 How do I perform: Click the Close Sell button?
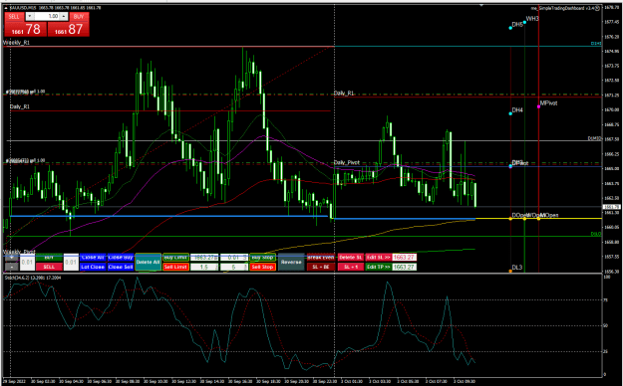(x=121, y=267)
